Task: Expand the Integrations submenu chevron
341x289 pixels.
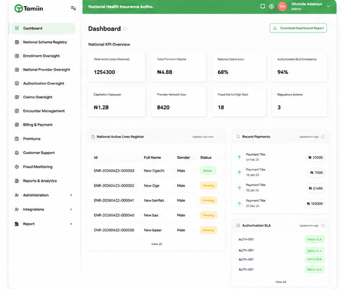Action: click(71, 209)
